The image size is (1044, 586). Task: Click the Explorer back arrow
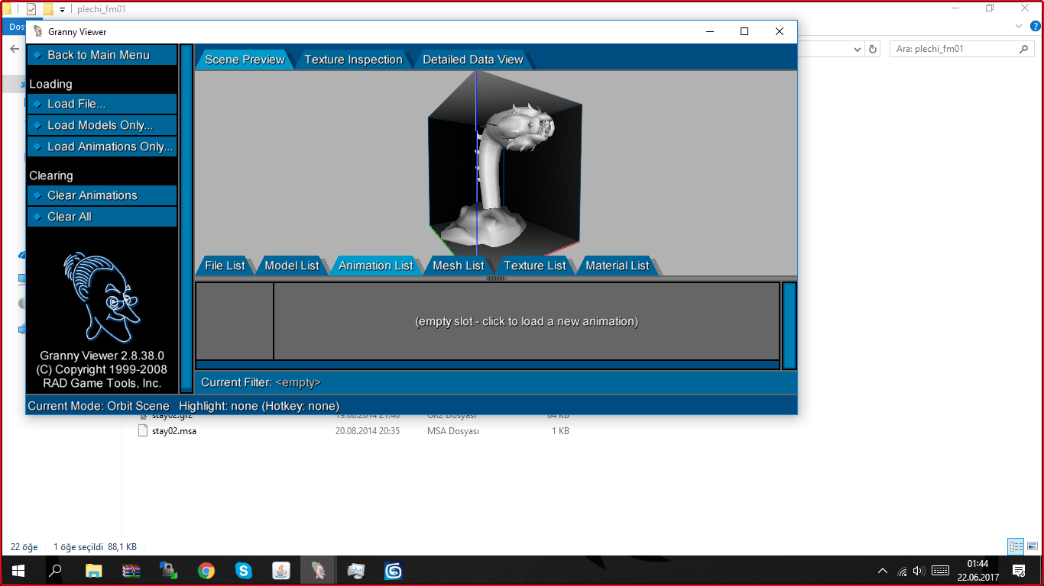15,49
